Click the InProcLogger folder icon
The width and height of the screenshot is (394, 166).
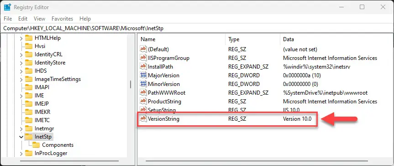(29, 153)
